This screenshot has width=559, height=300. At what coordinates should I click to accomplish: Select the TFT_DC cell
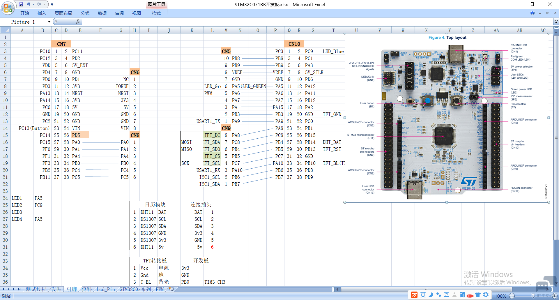point(212,135)
